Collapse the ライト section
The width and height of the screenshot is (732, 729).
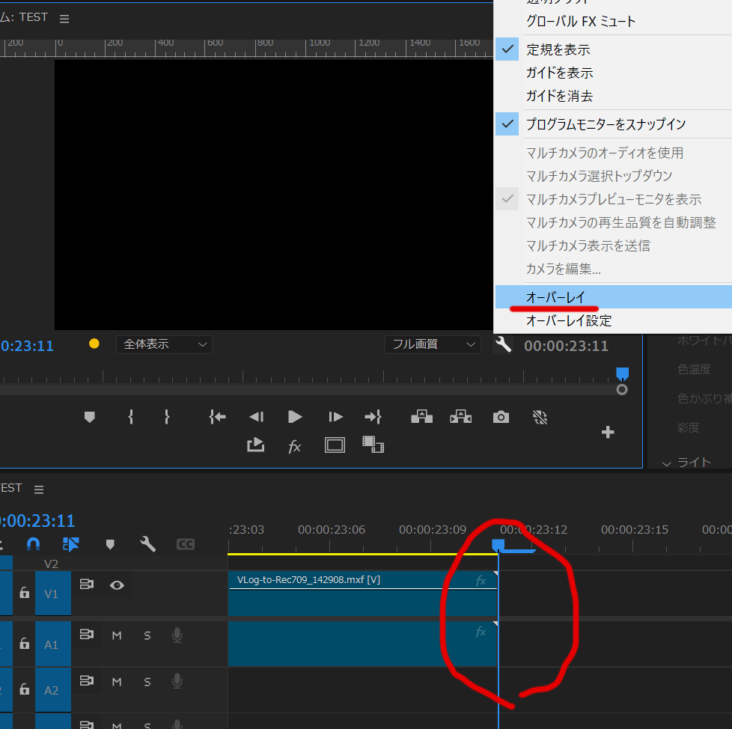(x=667, y=463)
